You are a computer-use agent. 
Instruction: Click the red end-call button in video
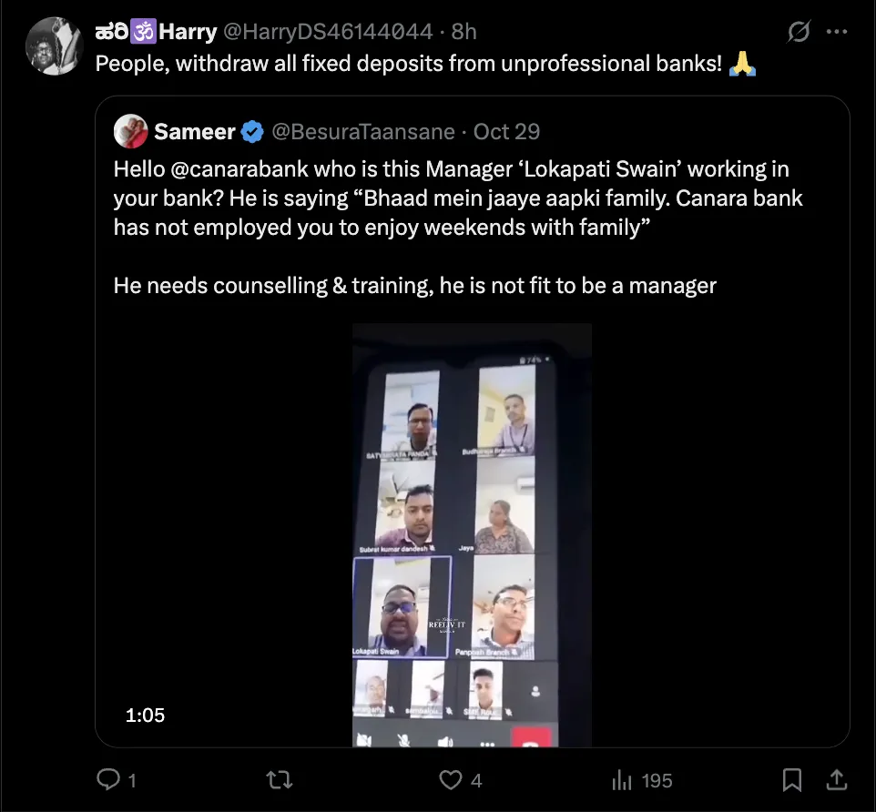pyautogui.click(x=526, y=738)
